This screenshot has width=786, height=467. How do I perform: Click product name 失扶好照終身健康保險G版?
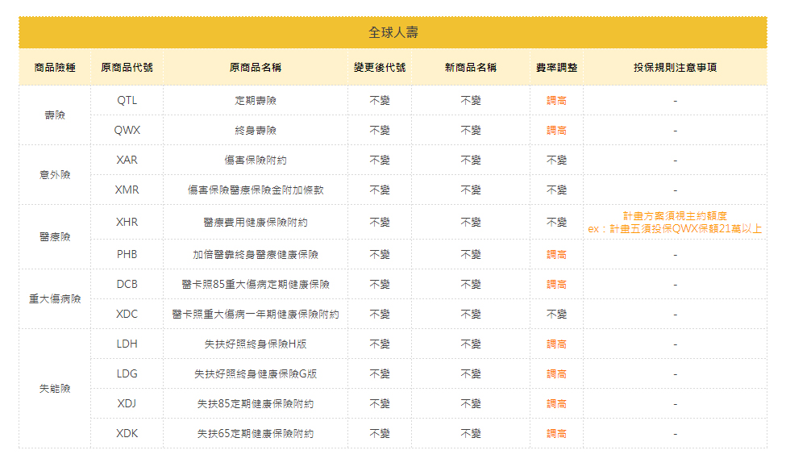coord(256,373)
